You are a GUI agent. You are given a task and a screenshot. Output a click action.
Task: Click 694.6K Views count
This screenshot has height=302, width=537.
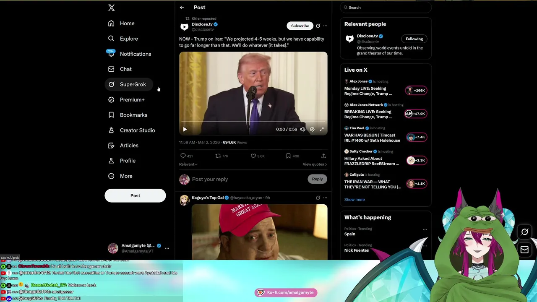[x=235, y=143]
